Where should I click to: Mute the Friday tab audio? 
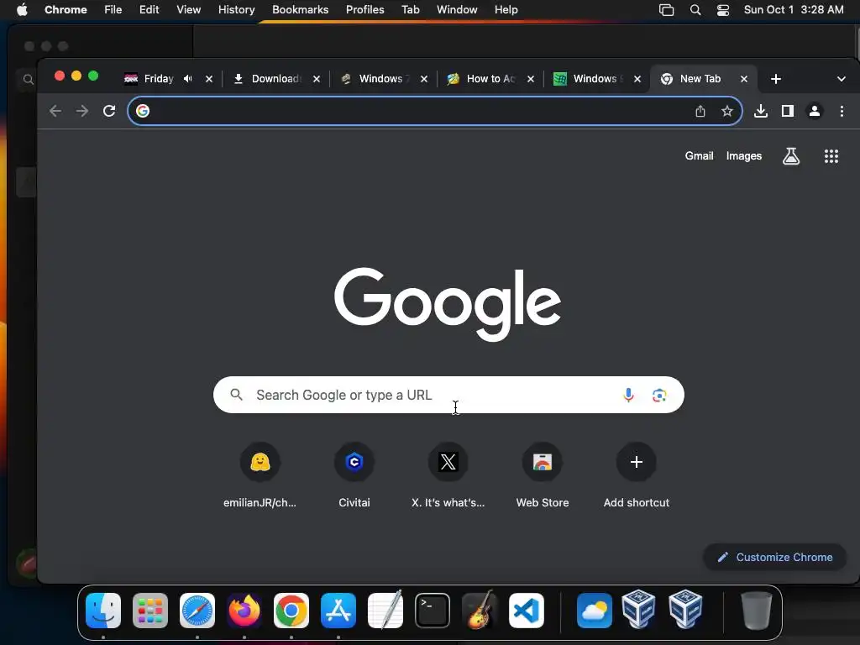point(188,79)
